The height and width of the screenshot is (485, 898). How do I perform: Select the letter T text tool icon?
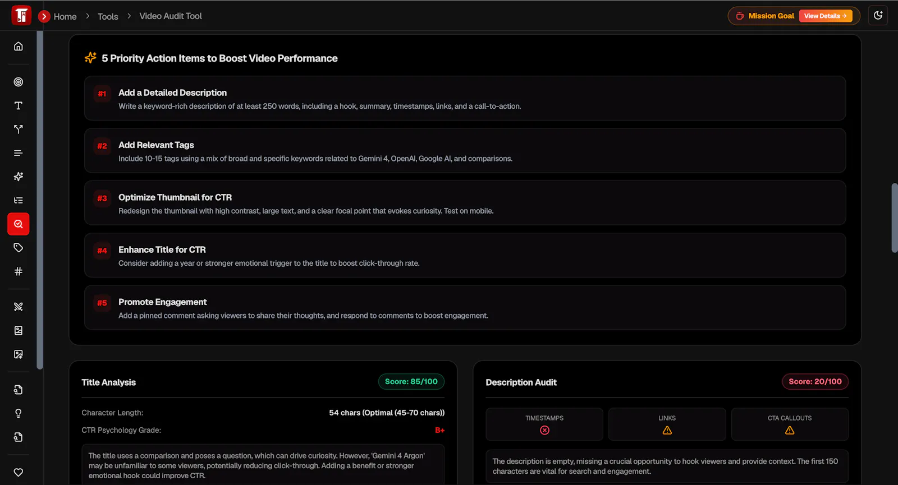[19, 105]
